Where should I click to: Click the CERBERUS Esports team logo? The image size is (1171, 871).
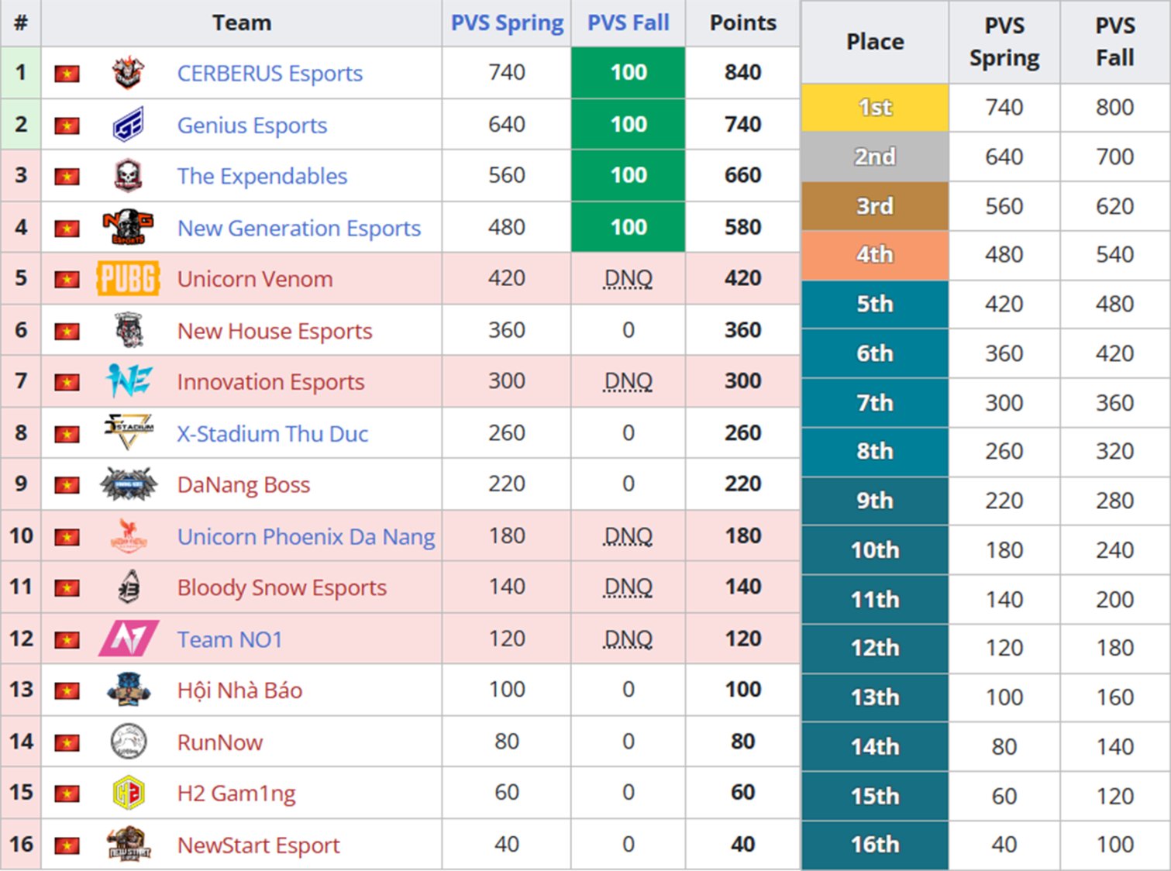tap(128, 73)
